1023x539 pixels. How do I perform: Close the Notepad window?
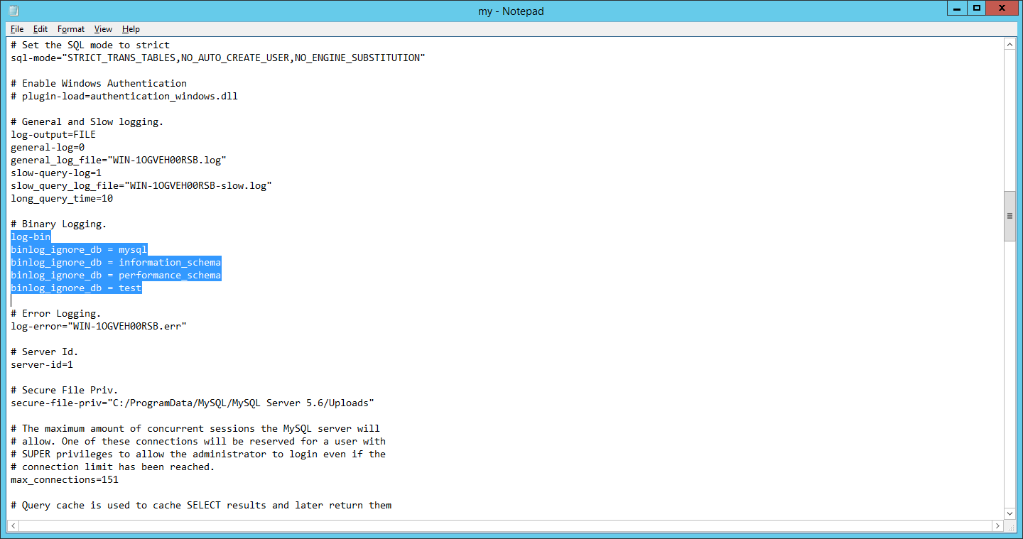[1002, 8]
